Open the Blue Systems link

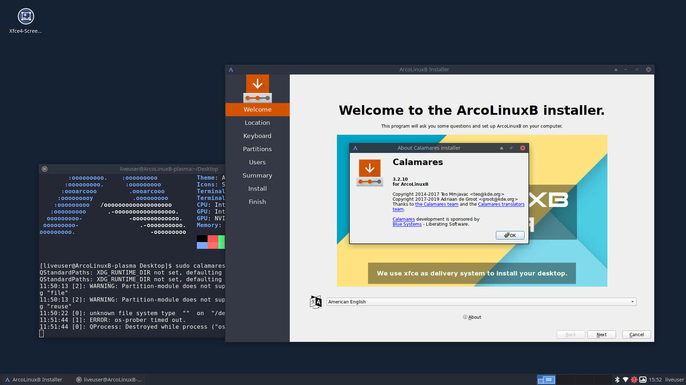(x=407, y=224)
